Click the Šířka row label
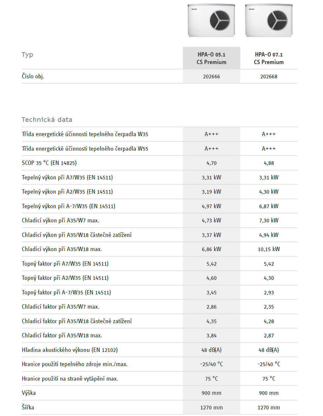The image size is (323, 416). point(28,407)
